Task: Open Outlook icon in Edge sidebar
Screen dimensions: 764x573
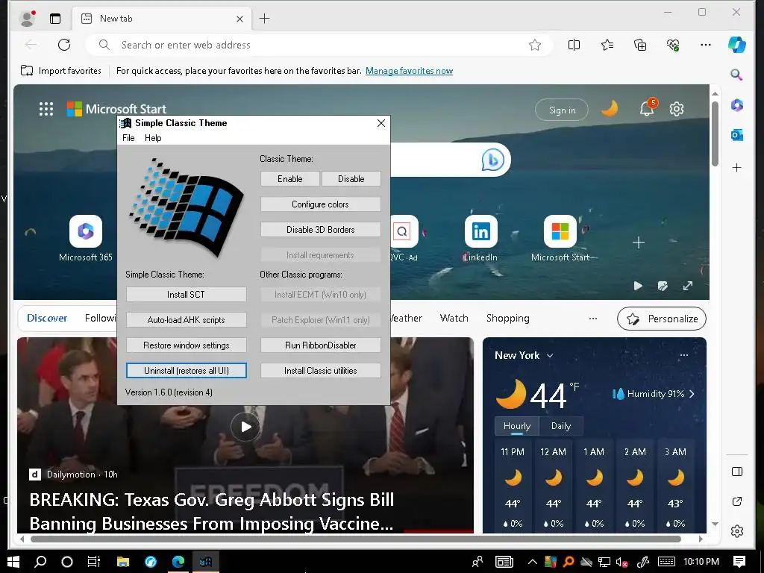Action: pyautogui.click(x=736, y=135)
